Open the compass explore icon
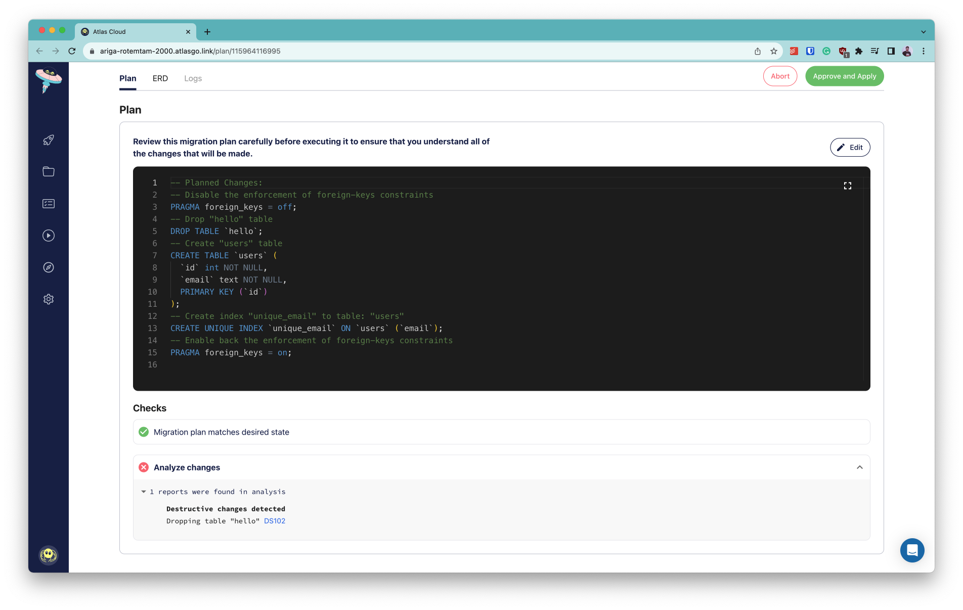Image resolution: width=963 pixels, height=610 pixels. 49,267
